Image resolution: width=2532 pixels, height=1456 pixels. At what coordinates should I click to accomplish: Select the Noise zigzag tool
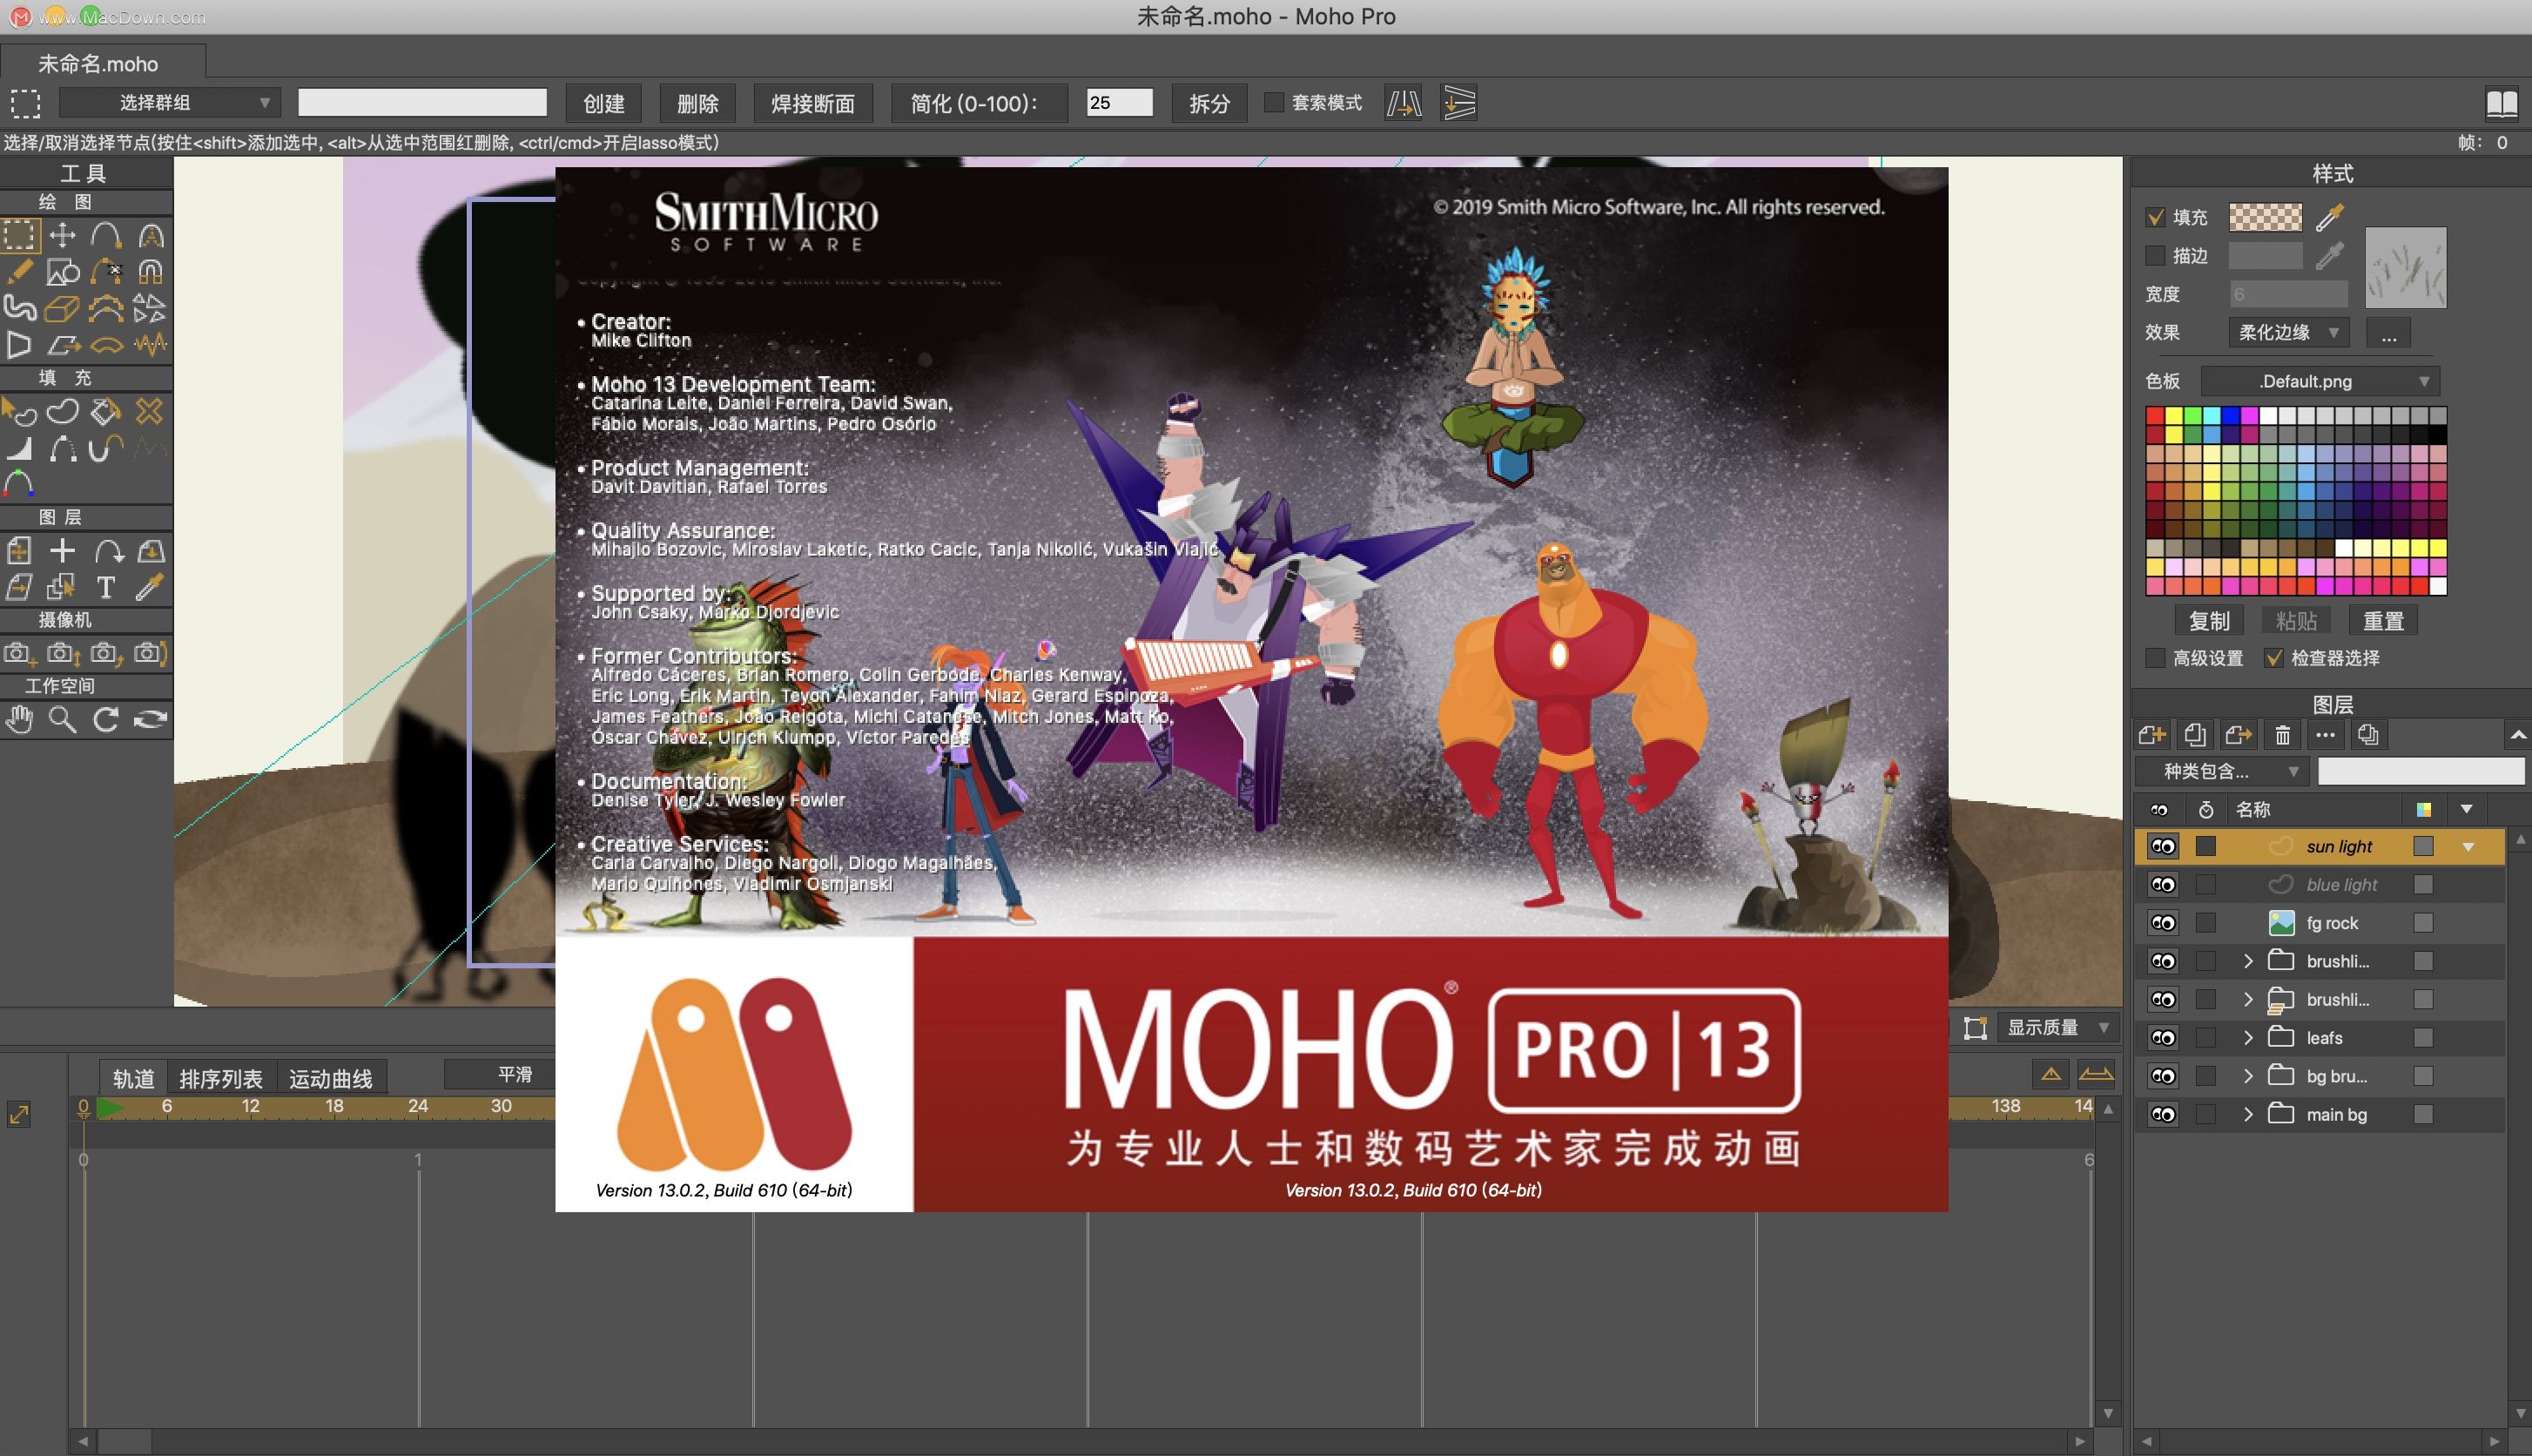coord(150,345)
